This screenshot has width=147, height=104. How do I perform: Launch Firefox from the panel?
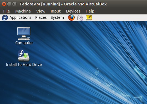point(71,18)
